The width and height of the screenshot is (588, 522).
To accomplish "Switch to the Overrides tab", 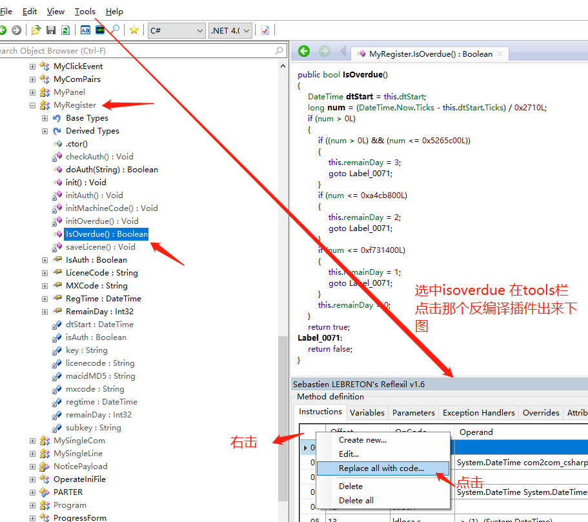I will (541, 413).
